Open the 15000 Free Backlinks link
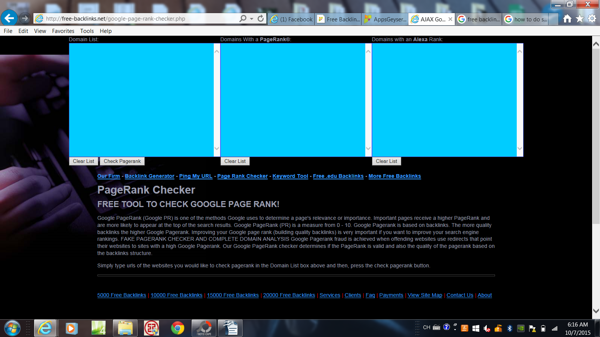 click(233, 295)
